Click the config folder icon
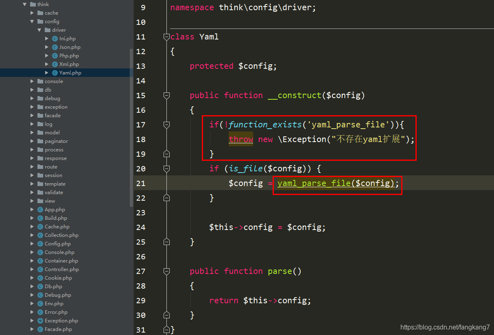Image resolution: width=494 pixels, height=335 pixels. pyautogui.click(x=40, y=22)
